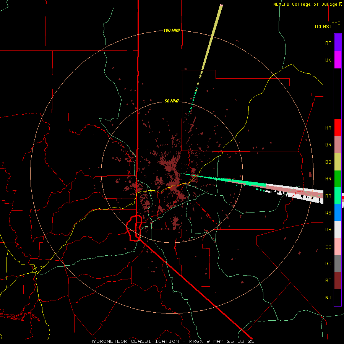Select the BD yellow legend block
Image resolution: width=344 pixels, height=344 pixels.
click(x=338, y=162)
